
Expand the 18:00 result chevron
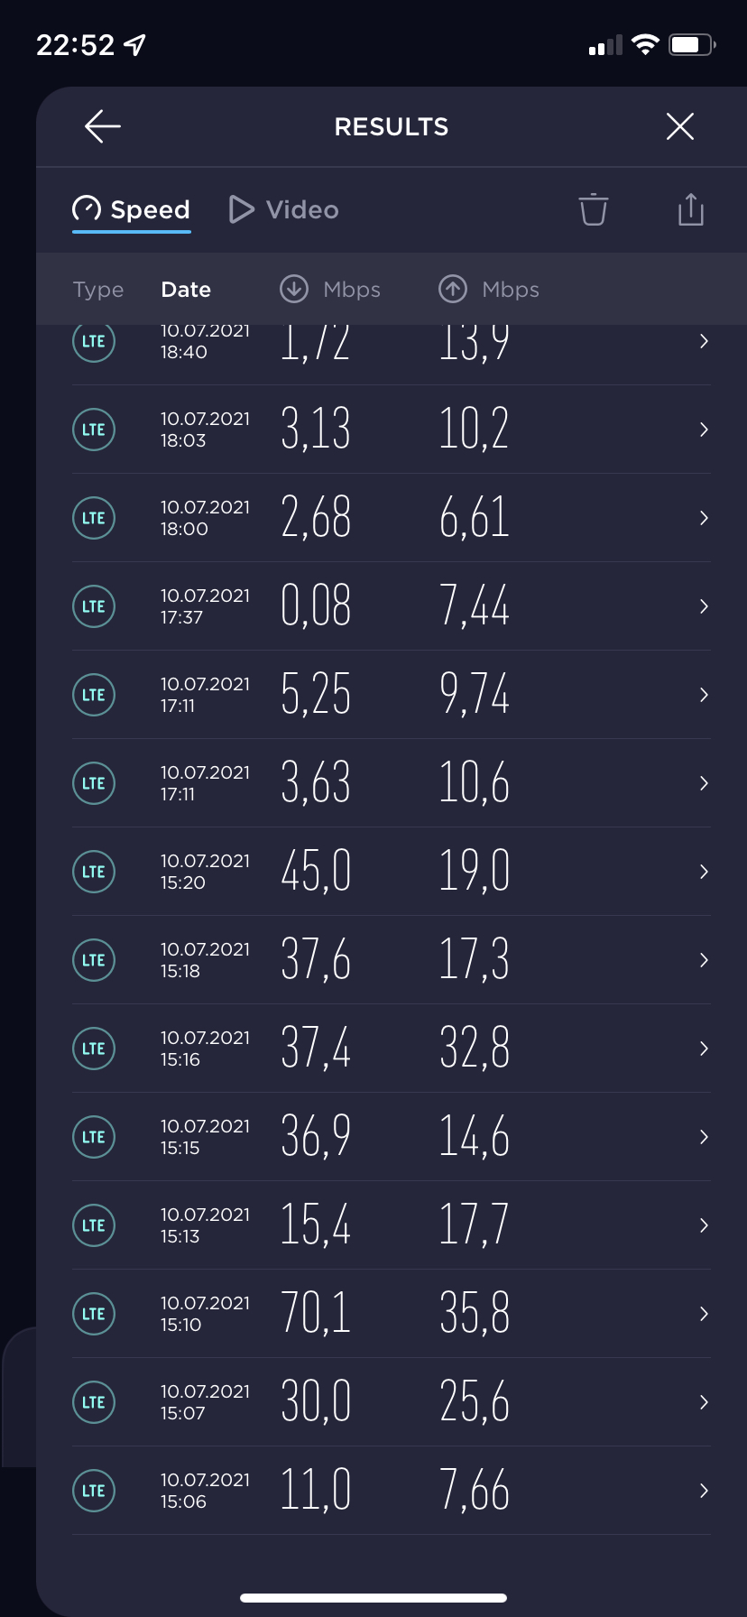tap(704, 518)
